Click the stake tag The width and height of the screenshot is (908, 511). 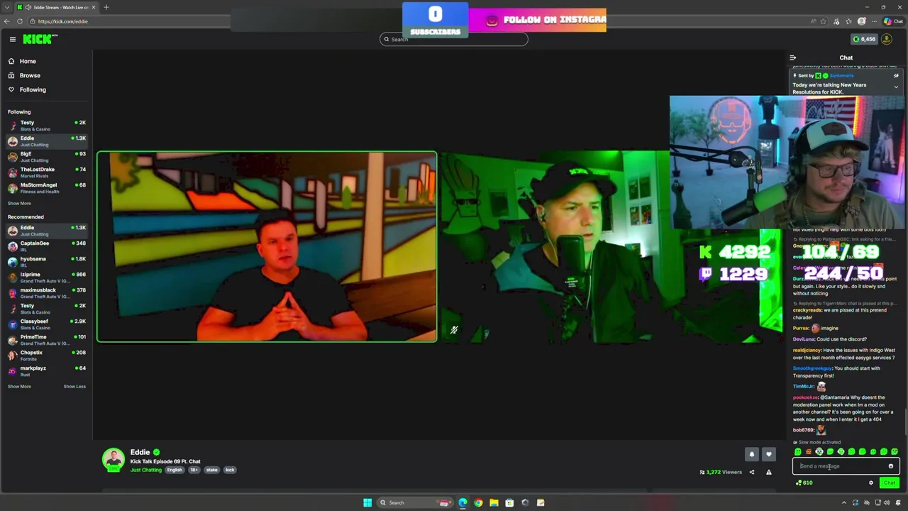tap(212, 470)
